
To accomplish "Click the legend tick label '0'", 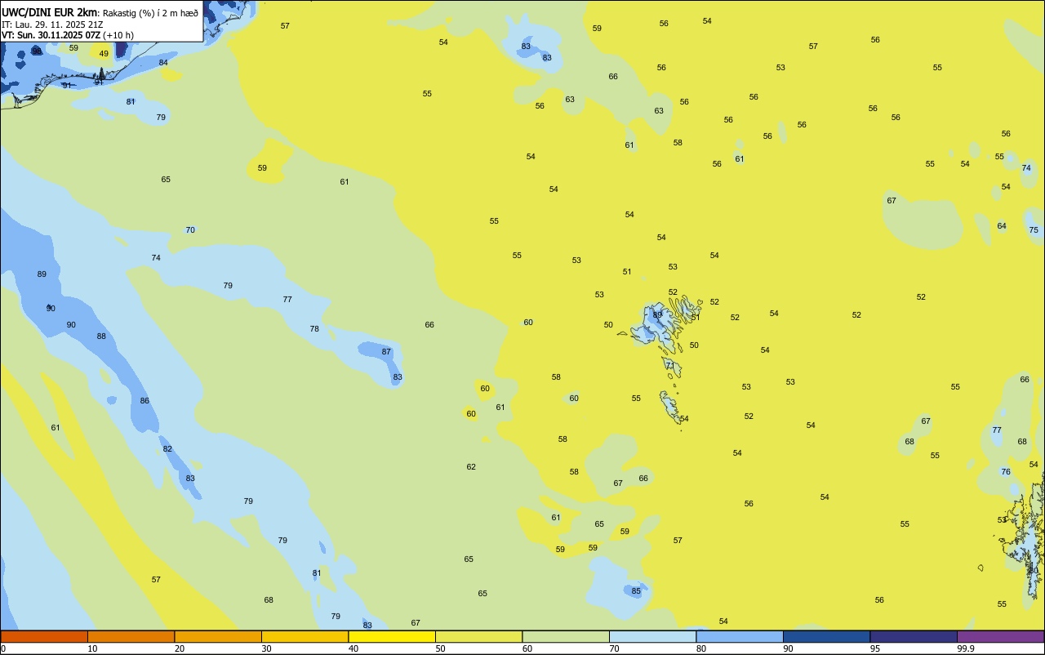I will pyautogui.click(x=3, y=648).
